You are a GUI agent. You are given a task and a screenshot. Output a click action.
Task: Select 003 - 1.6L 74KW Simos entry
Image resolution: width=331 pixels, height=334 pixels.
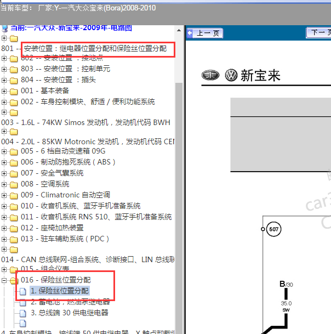point(85,122)
